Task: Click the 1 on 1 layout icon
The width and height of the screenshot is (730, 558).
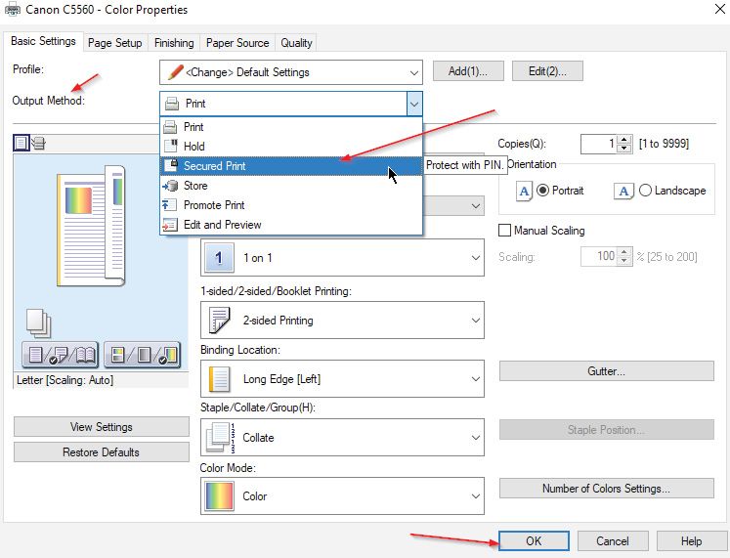Action: [219, 257]
